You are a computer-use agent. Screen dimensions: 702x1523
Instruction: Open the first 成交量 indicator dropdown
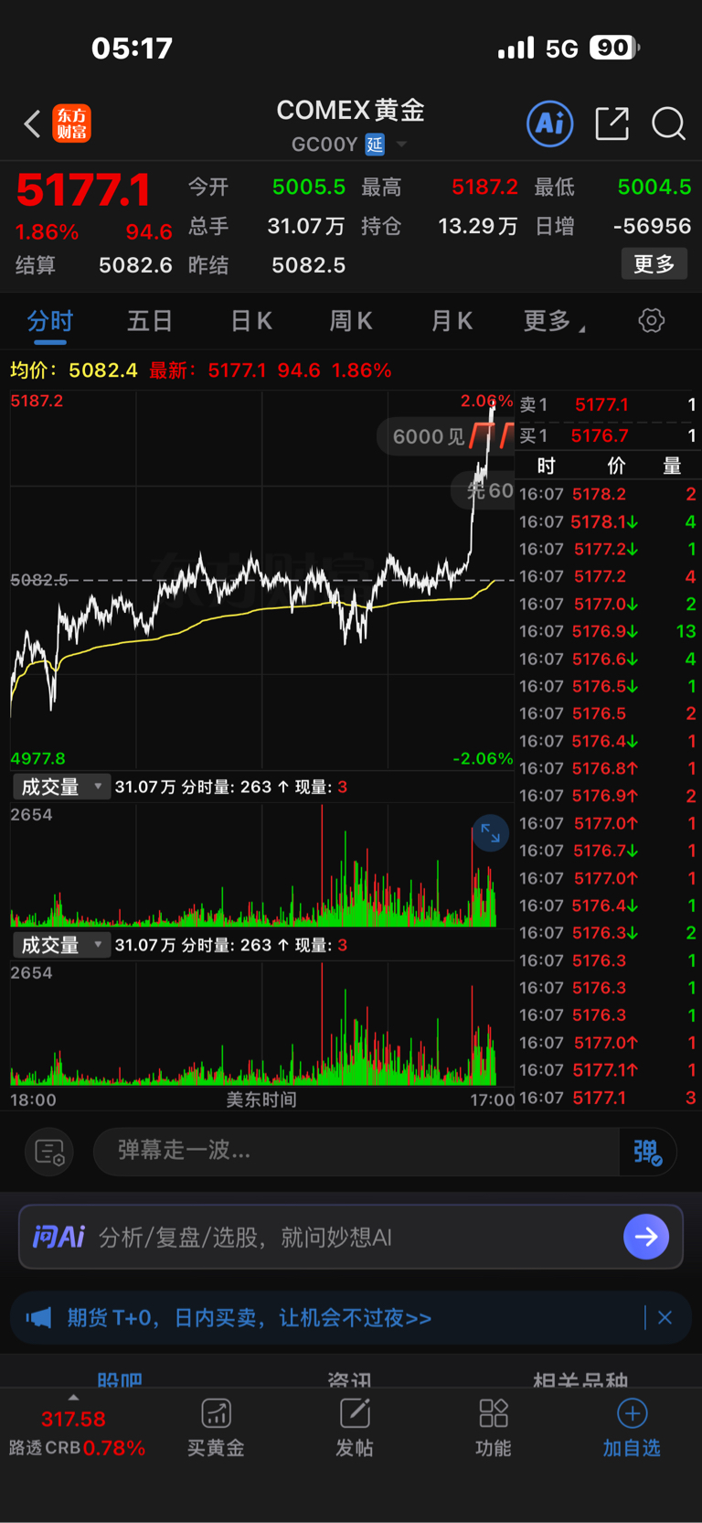point(61,787)
